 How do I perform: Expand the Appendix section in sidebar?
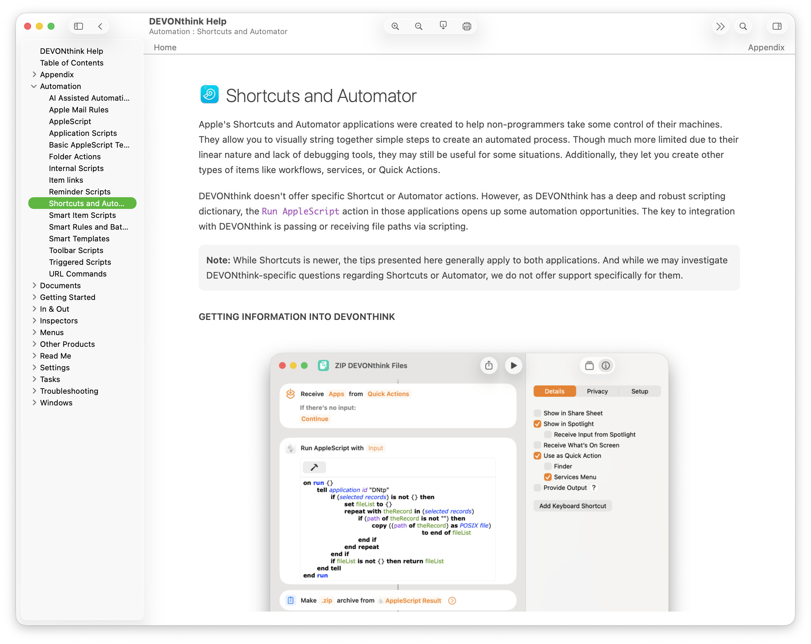pyautogui.click(x=34, y=74)
